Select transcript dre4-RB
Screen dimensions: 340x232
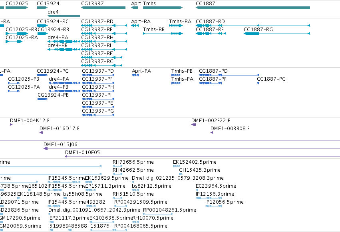pyautogui.click(x=64, y=50)
